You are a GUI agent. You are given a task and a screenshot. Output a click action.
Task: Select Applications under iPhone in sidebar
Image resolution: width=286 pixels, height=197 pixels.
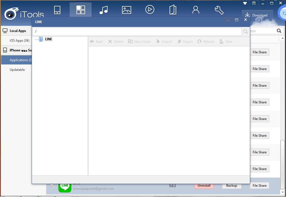[16, 60]
